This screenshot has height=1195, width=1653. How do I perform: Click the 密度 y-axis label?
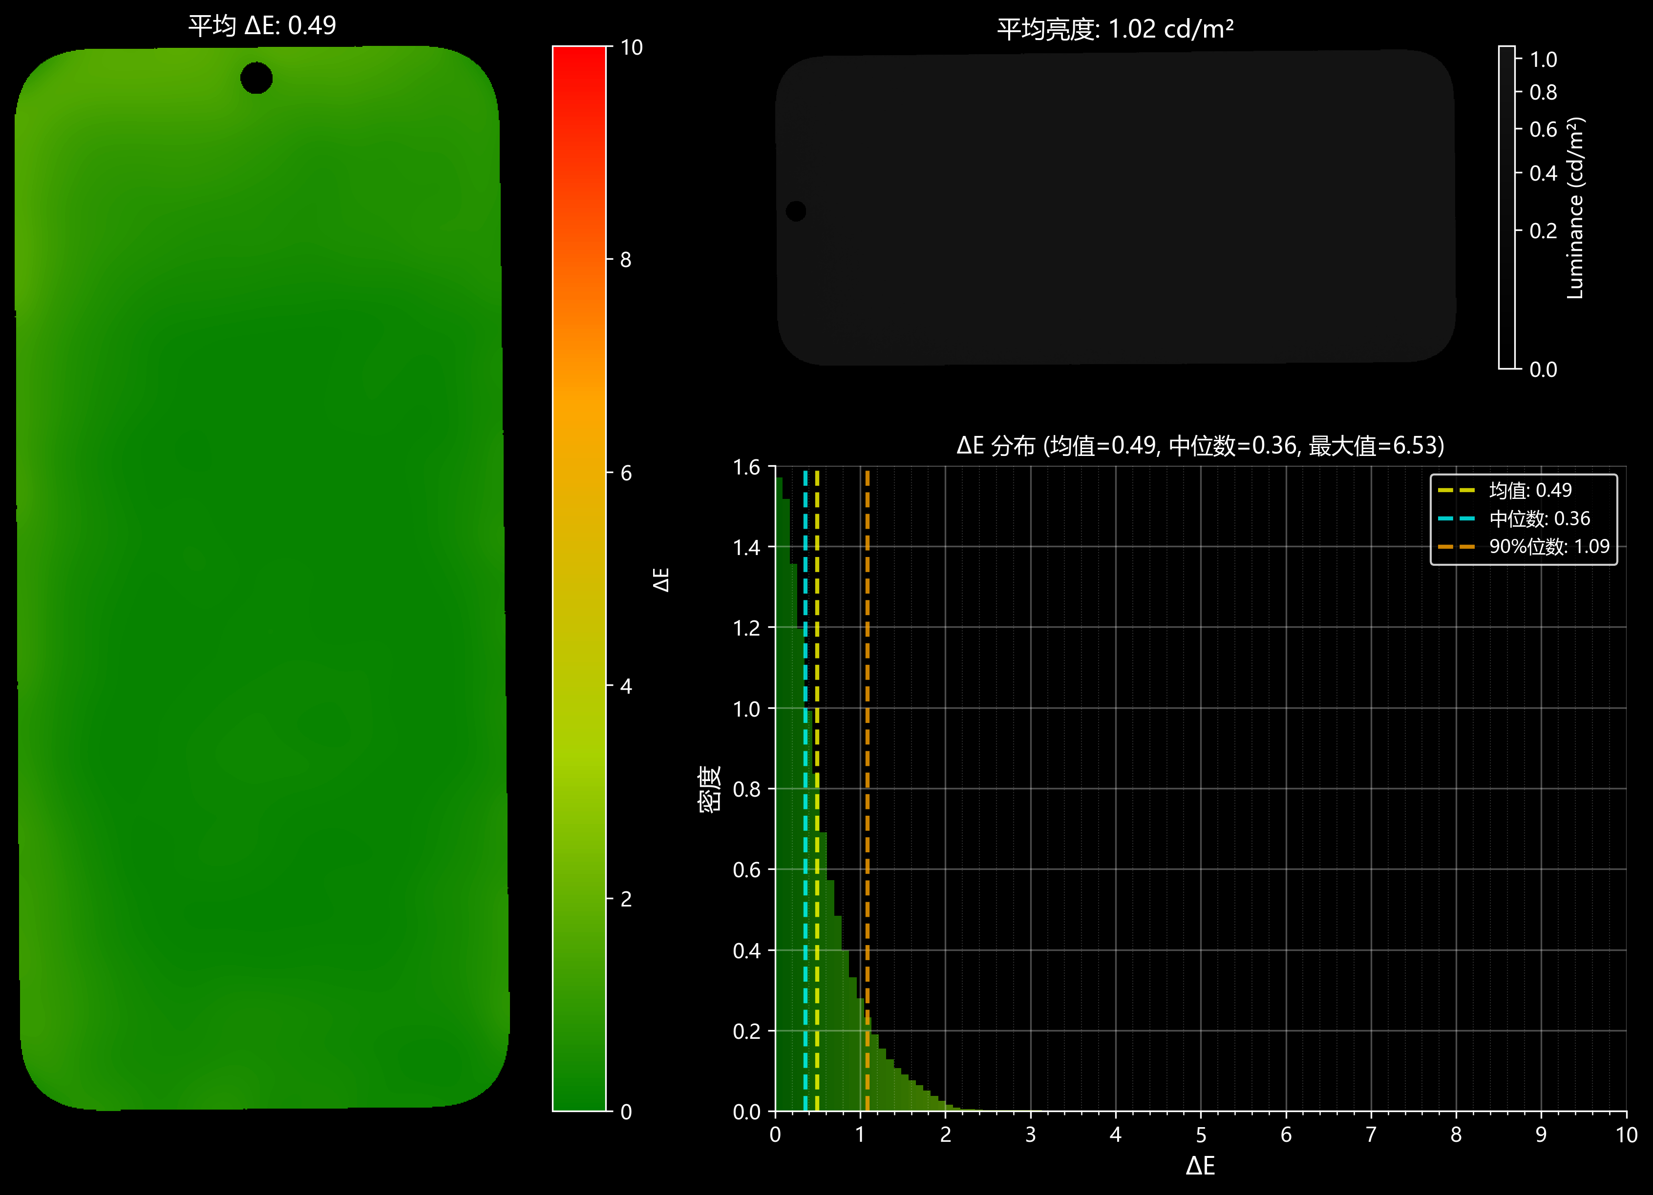click(710, 789)
